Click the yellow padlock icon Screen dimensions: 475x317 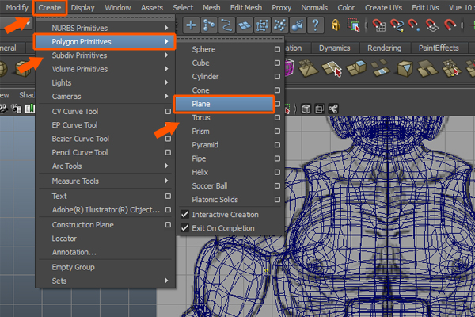[x=335, y=26]
